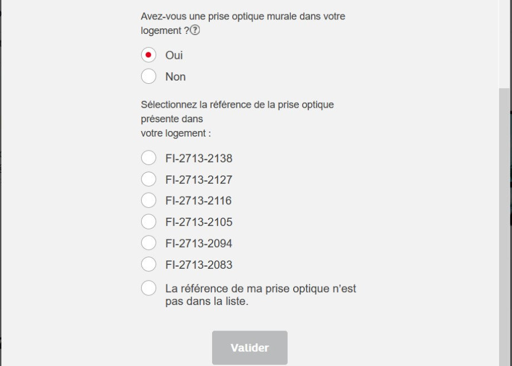
Task: Select the radio for reference not in list
Action: pyautogui.click(x=148, y=288)
